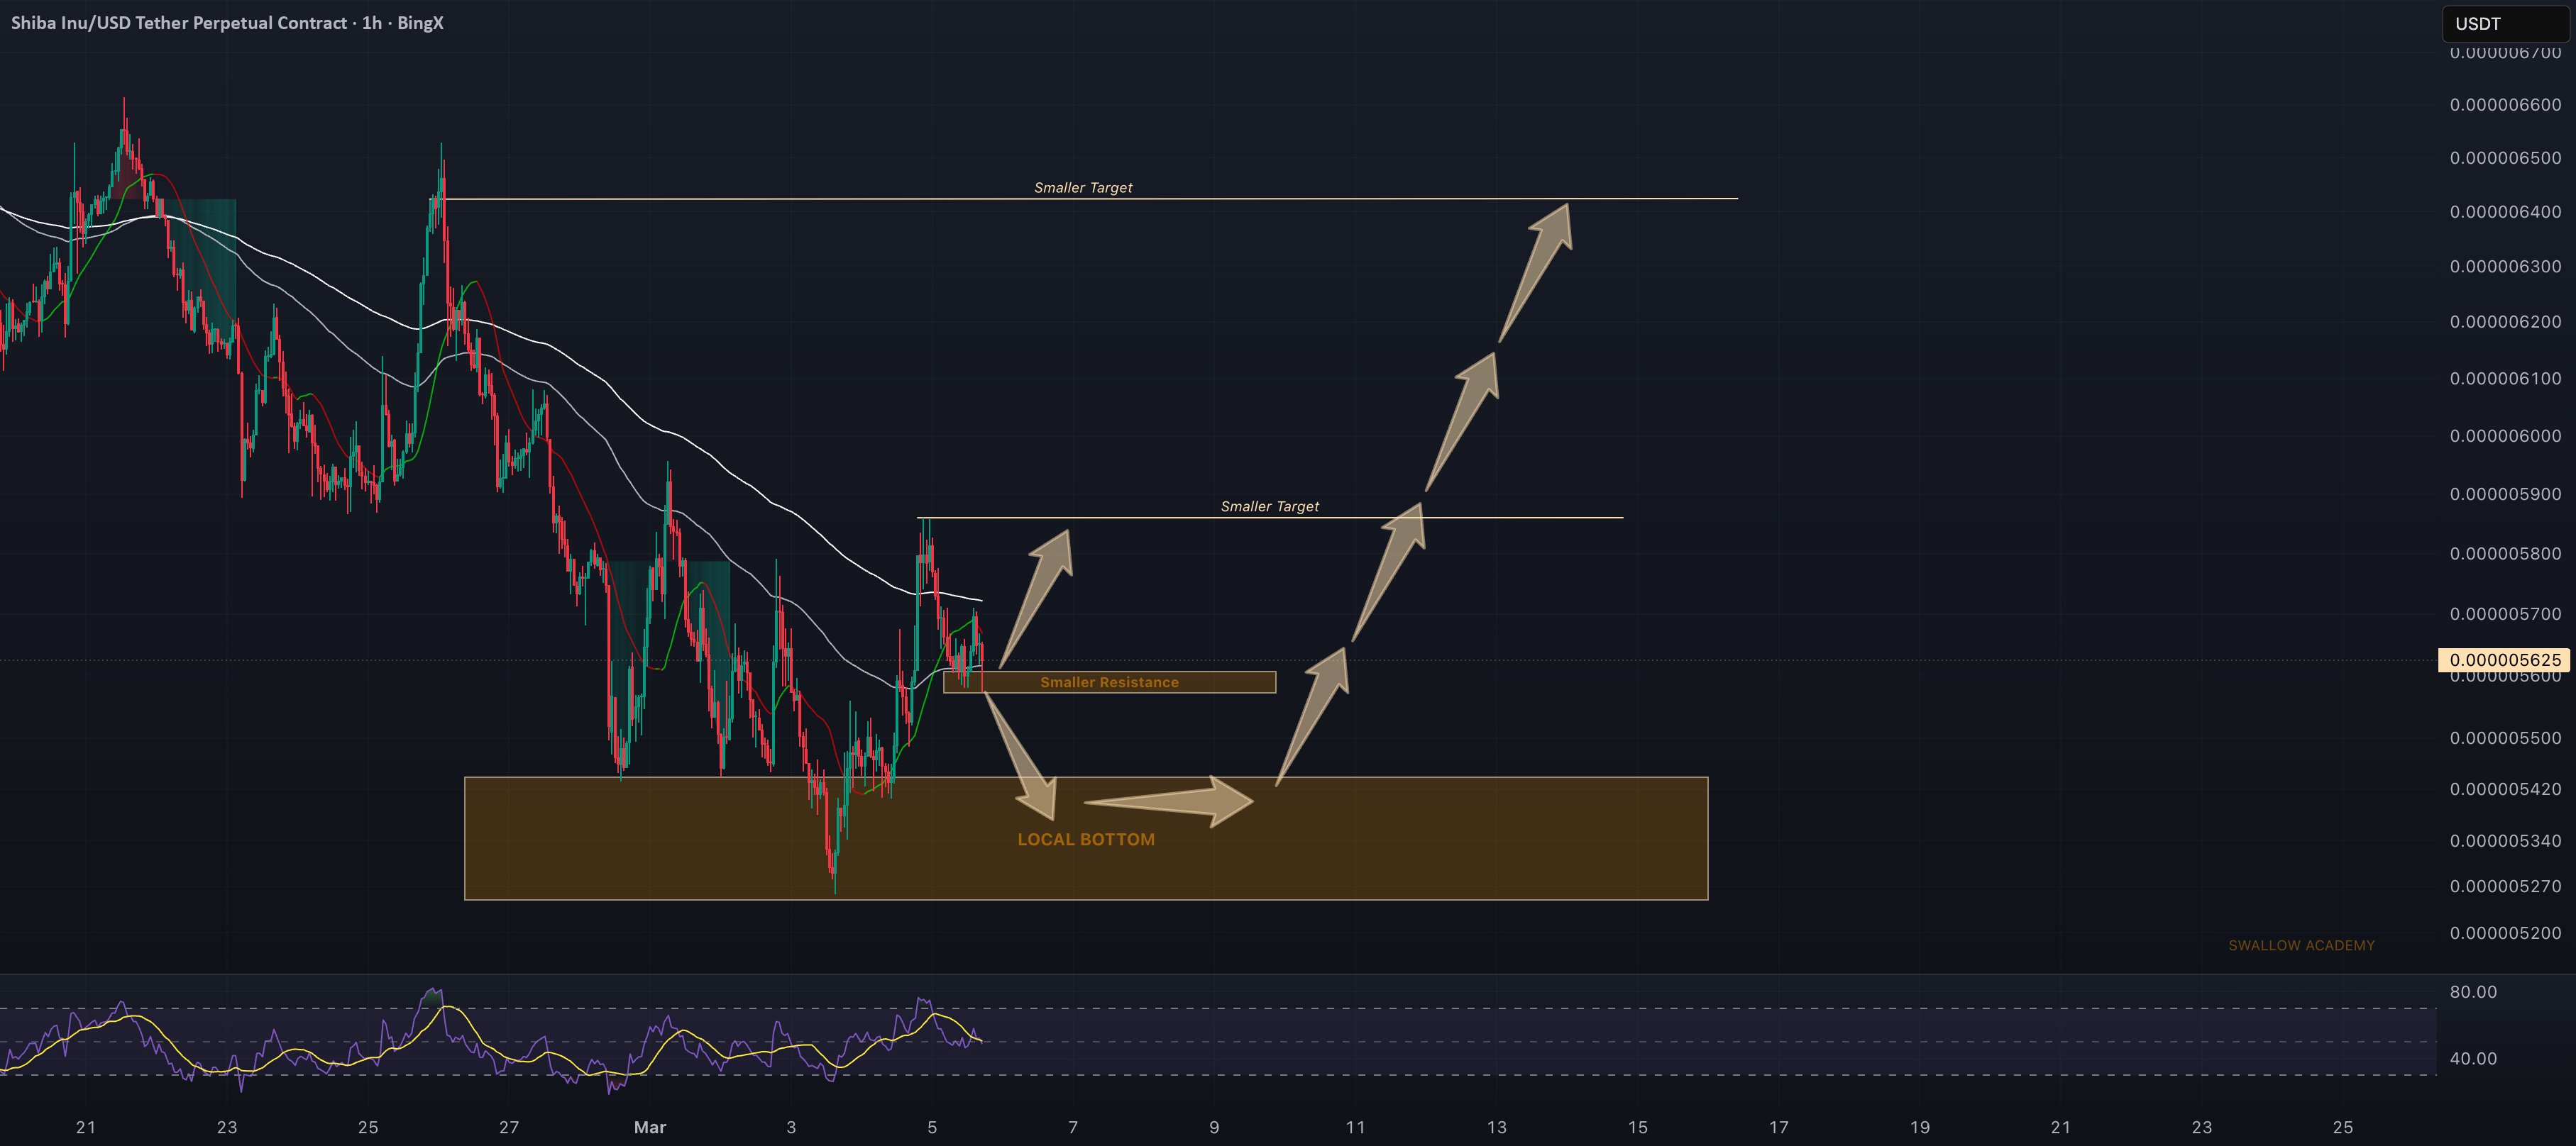The height and width of the screenshot is (1146, 2576).
Task: Click the highlighted current price label 0.000005625
Action: coord(2503,660)
